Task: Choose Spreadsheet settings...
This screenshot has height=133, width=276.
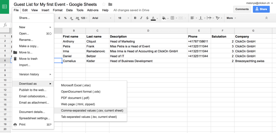Action: coord(33,118)
